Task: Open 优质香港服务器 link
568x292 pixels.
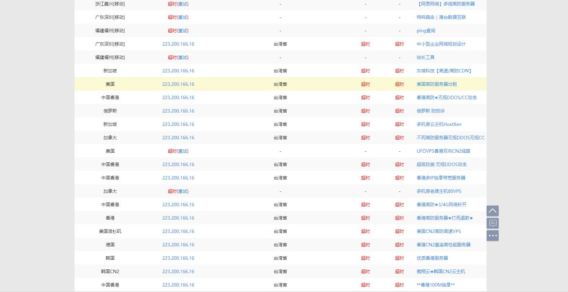Action: (x=432, y=258)
